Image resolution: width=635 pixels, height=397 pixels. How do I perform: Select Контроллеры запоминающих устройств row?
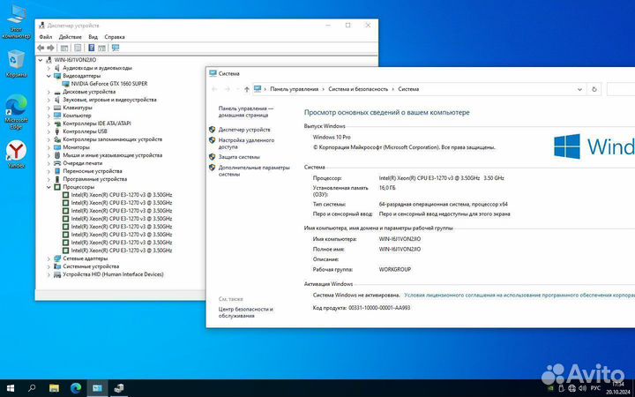[112, 139]
